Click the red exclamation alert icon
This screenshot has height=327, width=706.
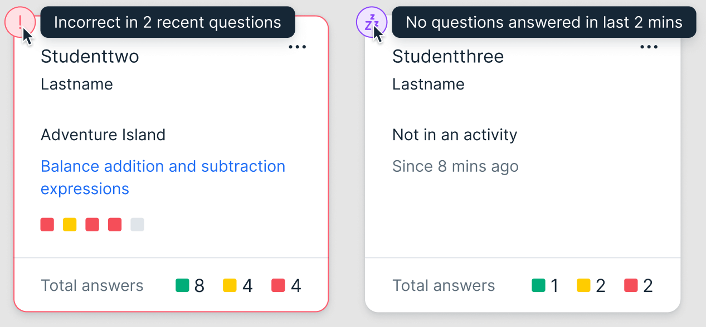(20, 22)
